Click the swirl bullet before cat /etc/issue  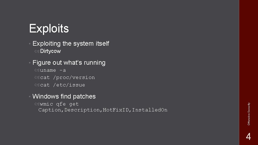pyautogui.click(x=37, y=85)
